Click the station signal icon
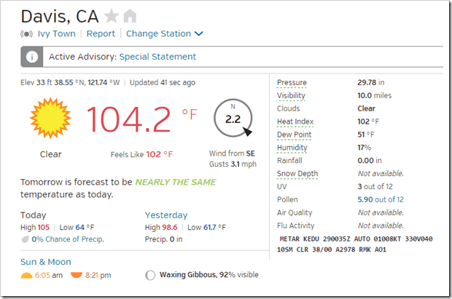The height and width of the screenshot is (299, 452). [x=27, y=34]
